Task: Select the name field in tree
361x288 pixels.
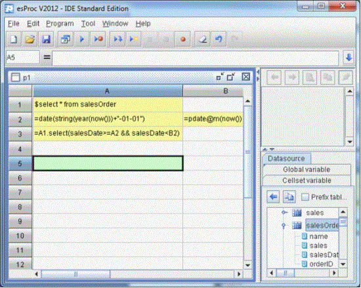Action: (318, 236)
